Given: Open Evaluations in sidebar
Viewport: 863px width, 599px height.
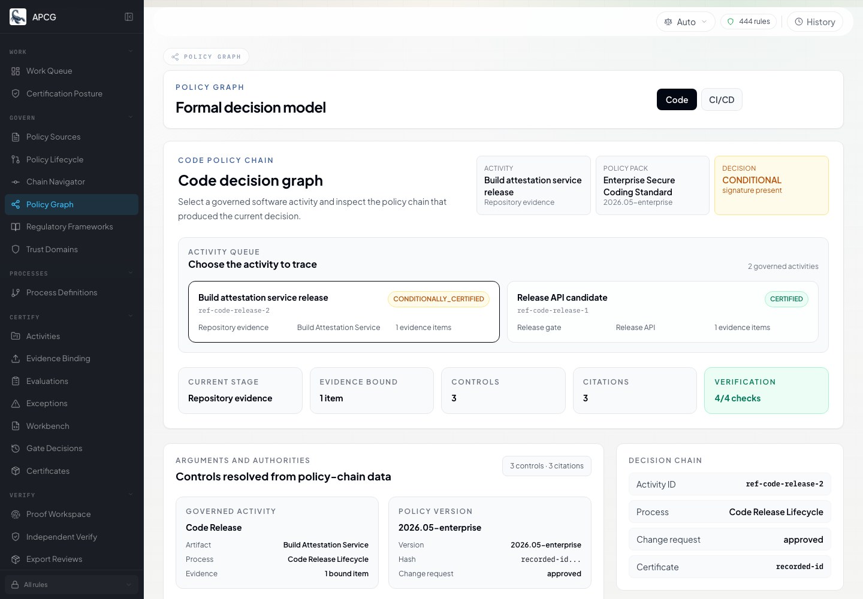Looking at the screenshot, I should 71,381.
